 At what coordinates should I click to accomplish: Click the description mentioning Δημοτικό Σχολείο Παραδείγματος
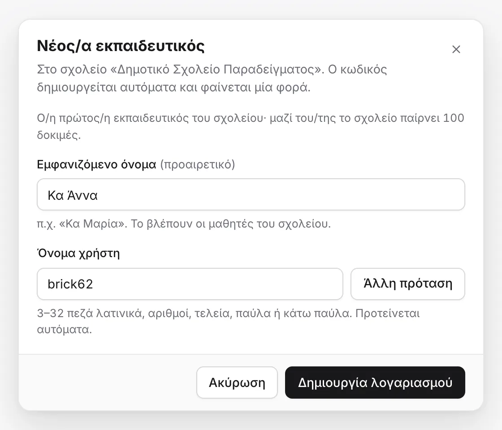[212, 78]
